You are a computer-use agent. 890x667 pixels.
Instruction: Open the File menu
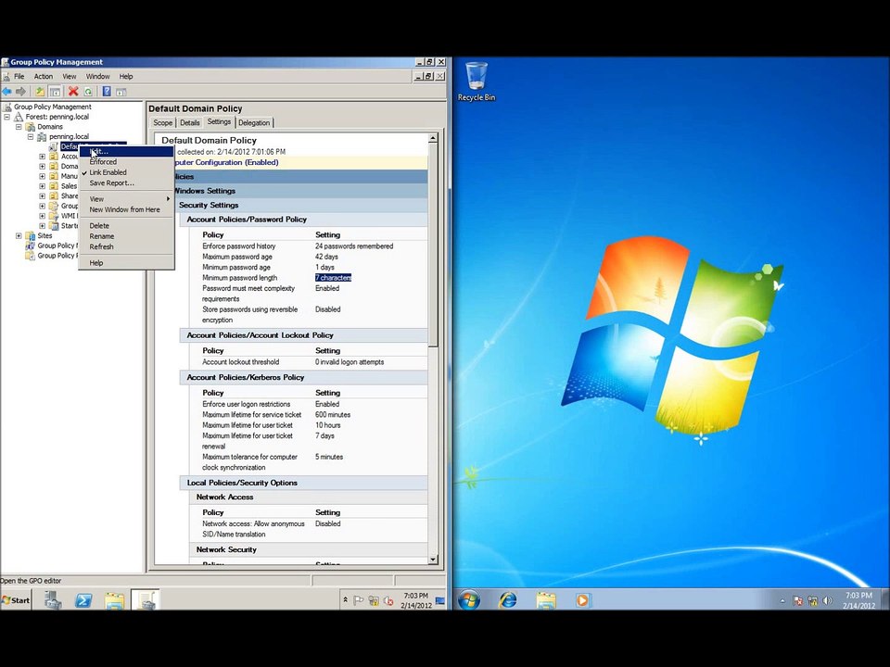pyautogui.click(x=19, y=77)
